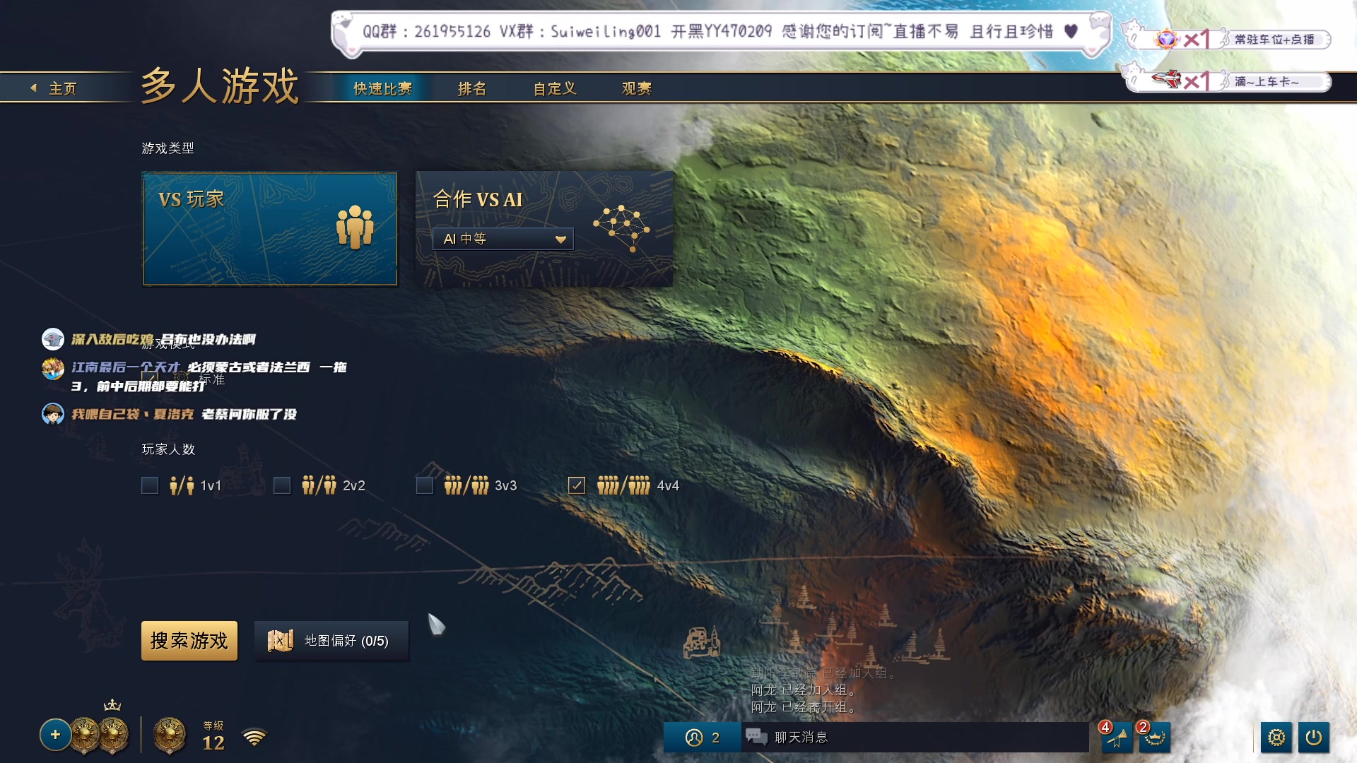Switch to the 自定义 tab
Viewport: 1357px width, 763px height.
pyautogui.click(x=555, y=88)
